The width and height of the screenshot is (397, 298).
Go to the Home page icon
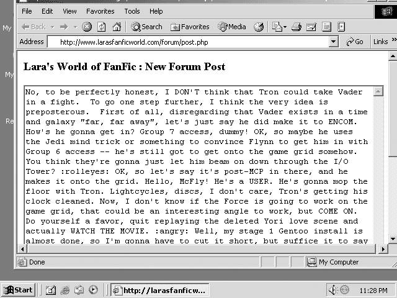click(x=116, y=27)
